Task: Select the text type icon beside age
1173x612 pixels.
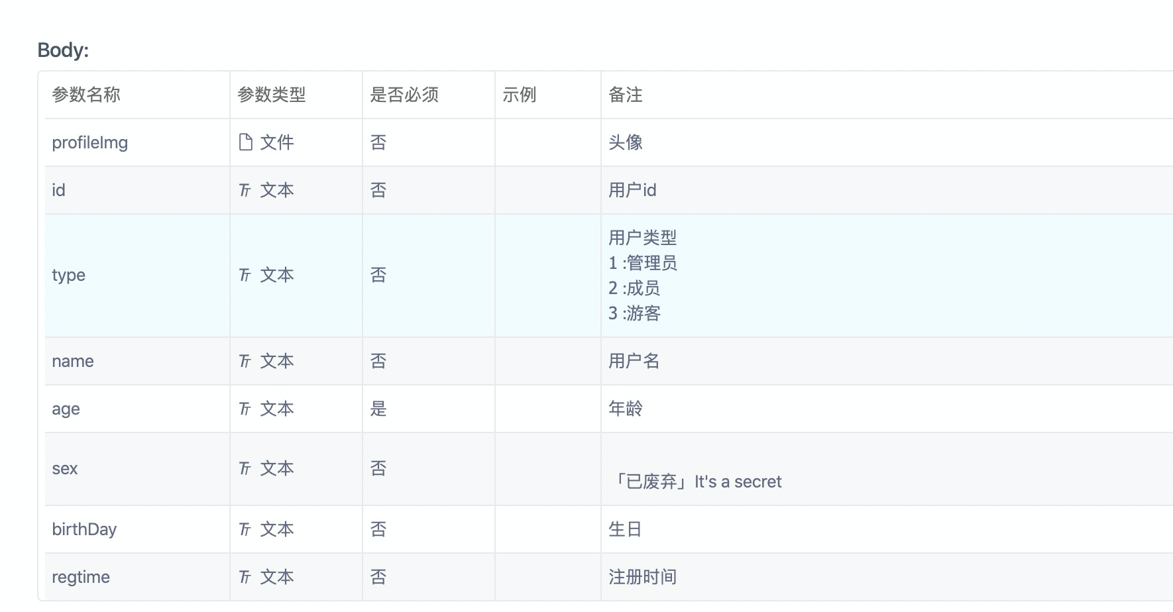Action: coord(245,408)
